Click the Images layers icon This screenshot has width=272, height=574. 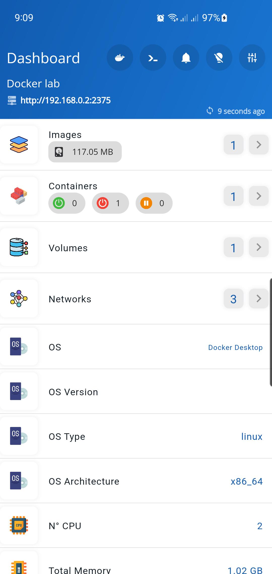(x=19, y=145)
